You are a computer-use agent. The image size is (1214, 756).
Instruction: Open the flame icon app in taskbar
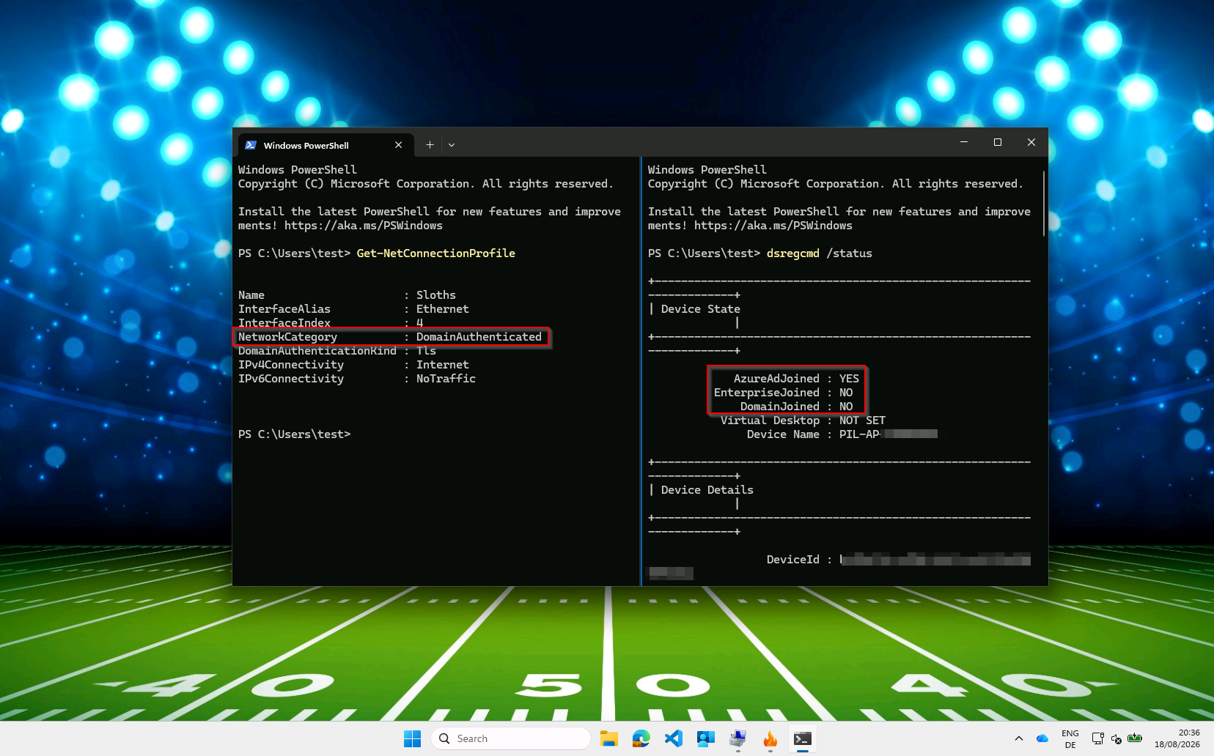point(770,738)
